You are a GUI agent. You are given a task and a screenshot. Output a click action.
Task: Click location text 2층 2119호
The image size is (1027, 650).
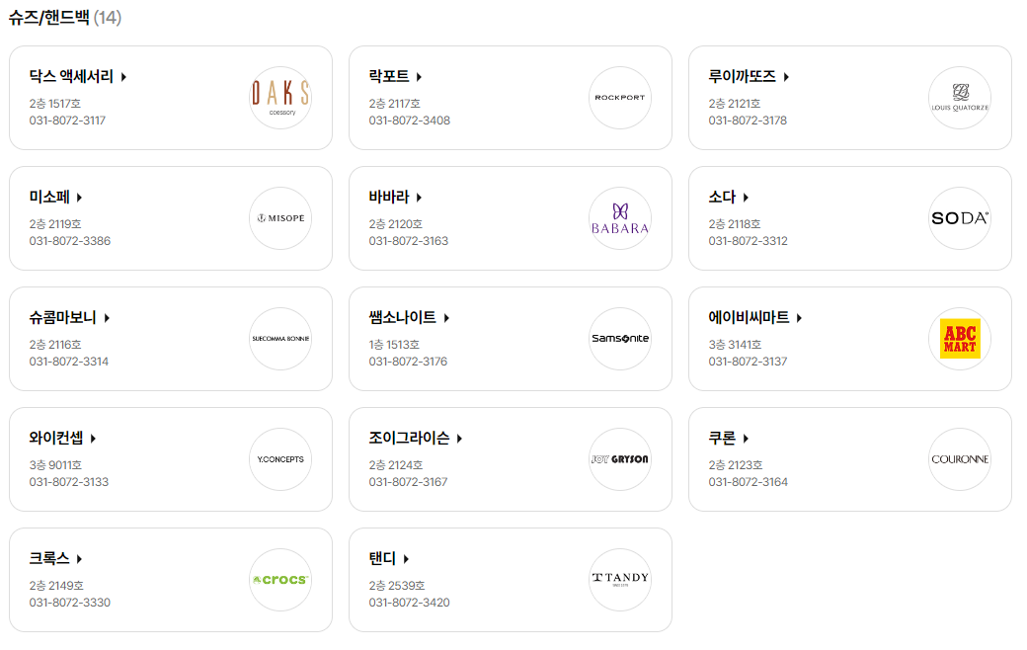pos(55,224)
